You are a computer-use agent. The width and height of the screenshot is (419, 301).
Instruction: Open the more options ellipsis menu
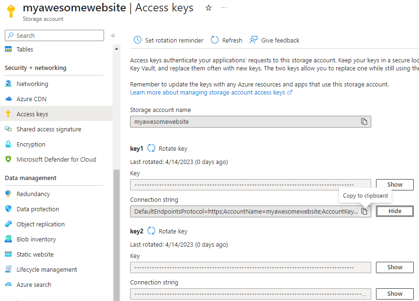[x=224, y=8]
